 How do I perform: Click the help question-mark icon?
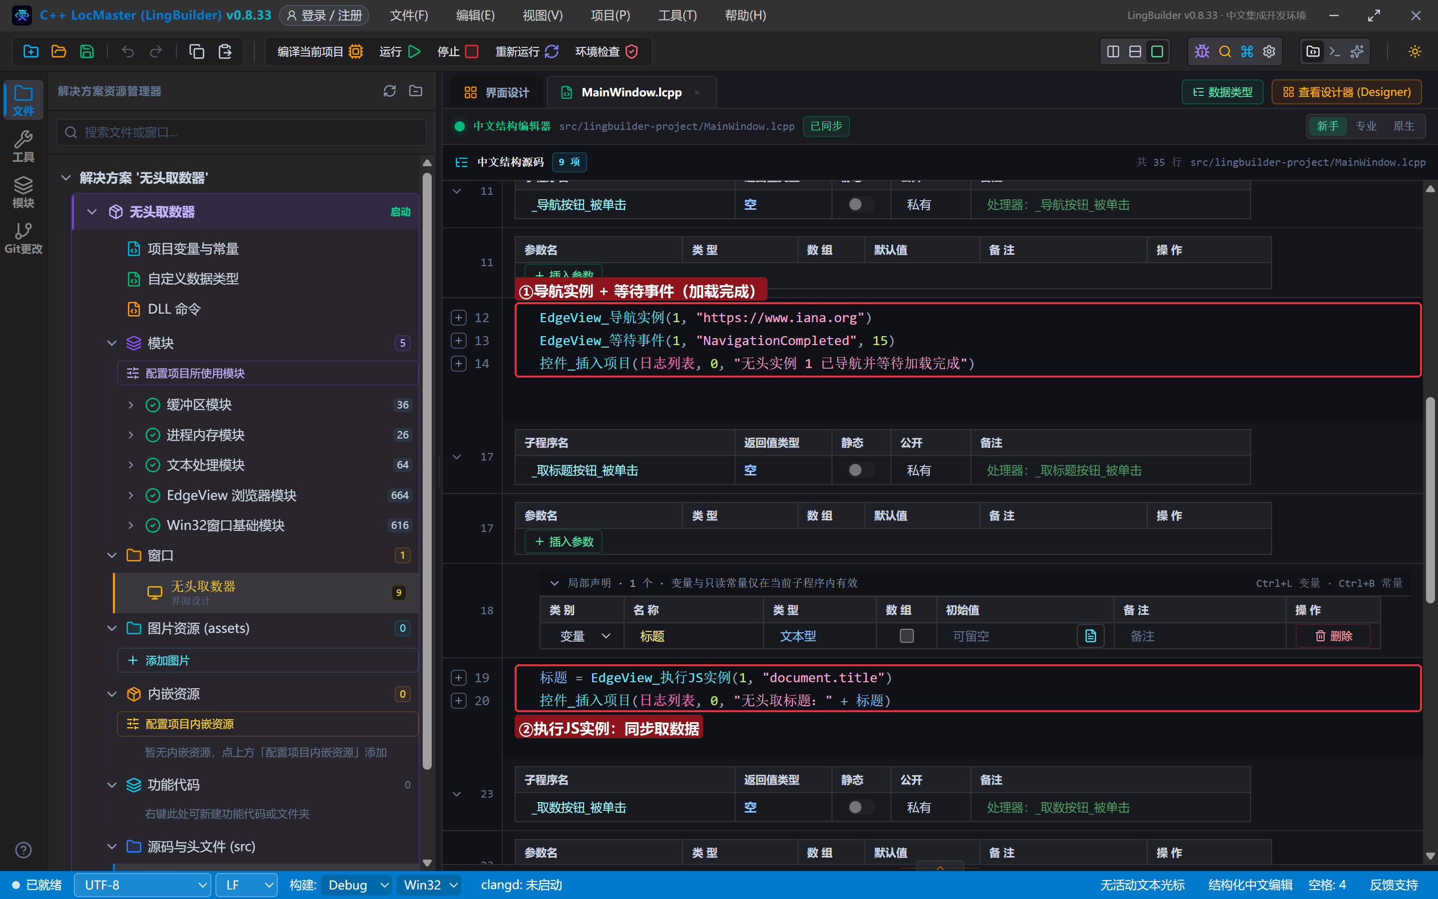pyautogui.click(x=23, y=850)
